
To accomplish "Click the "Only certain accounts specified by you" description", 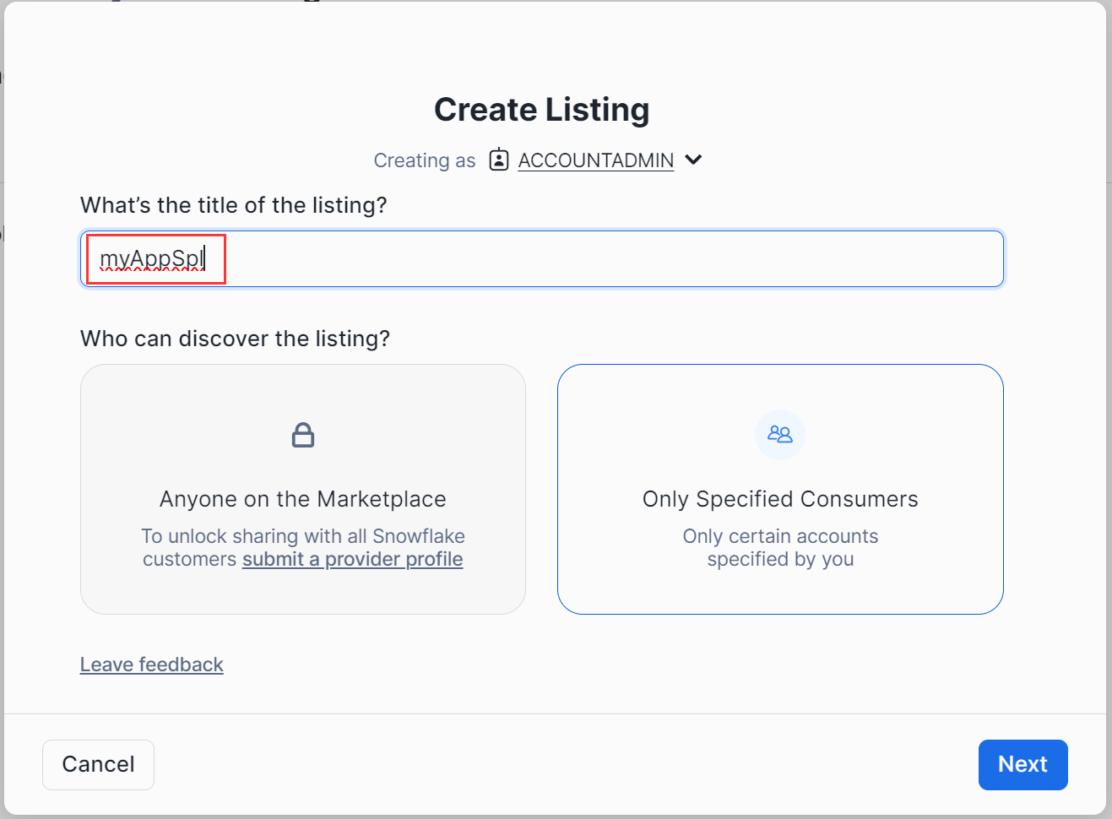I will tap(780, 547).
